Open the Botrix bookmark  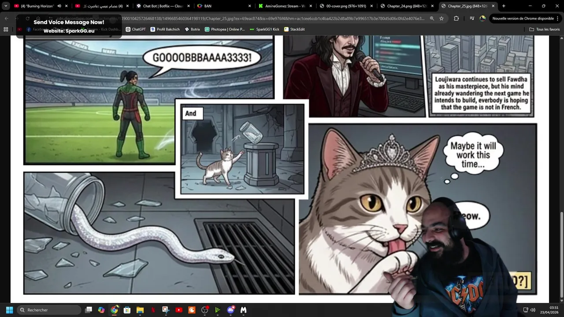click(192, 29)
